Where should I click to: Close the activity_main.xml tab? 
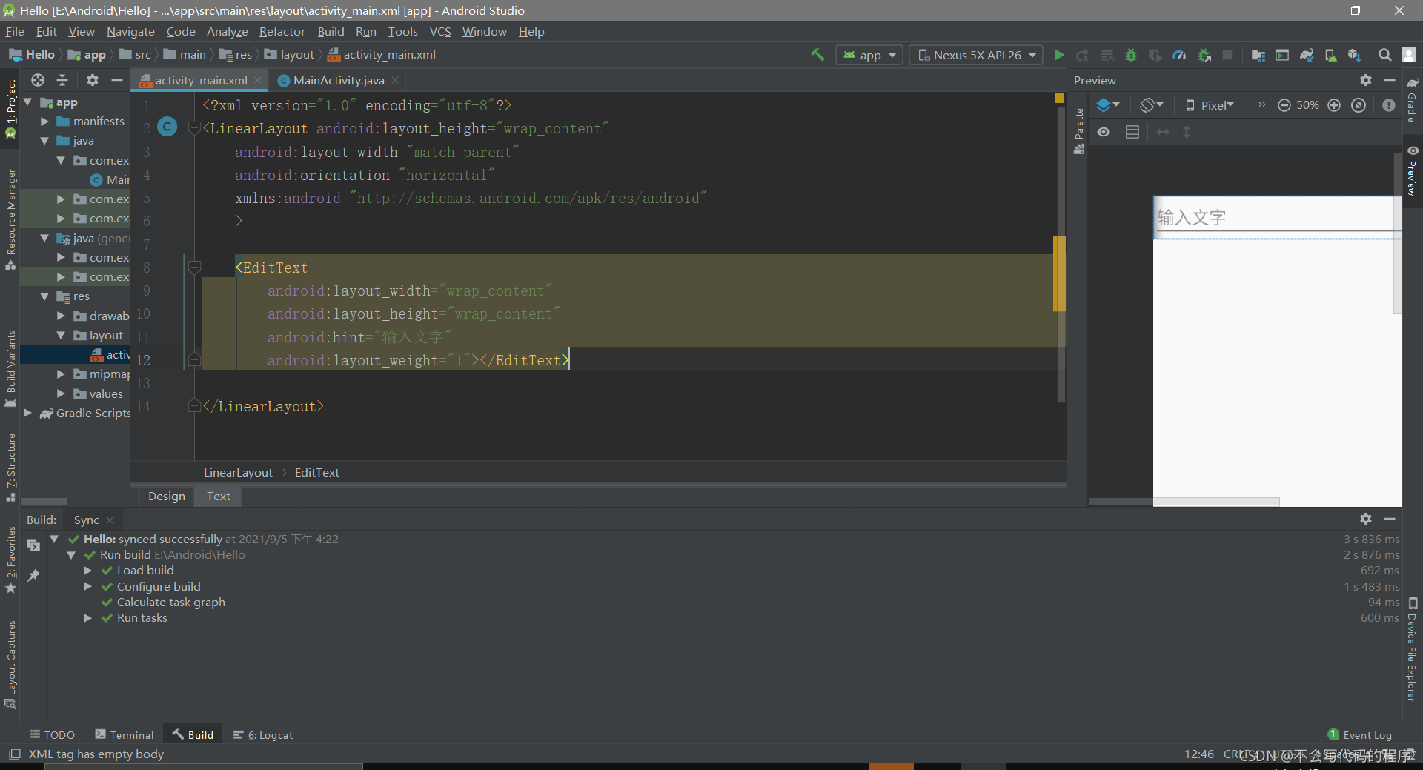(258, 80)
